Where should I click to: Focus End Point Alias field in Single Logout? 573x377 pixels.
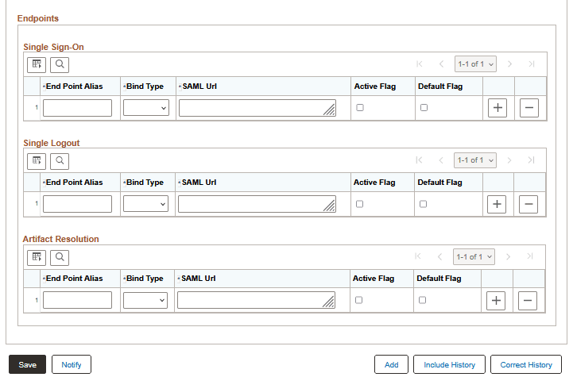click(x=77, y=204)
